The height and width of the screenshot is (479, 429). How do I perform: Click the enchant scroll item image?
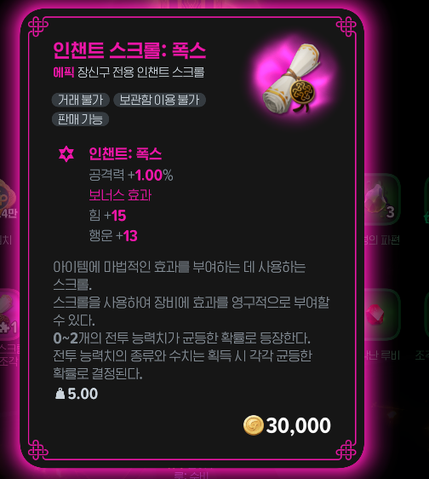(292, 78)
